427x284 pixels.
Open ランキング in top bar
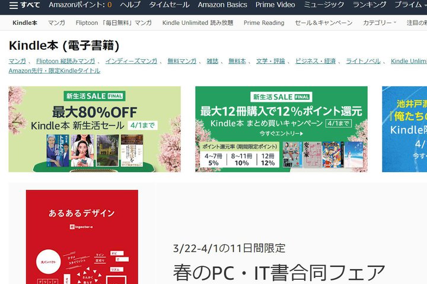click(369, 5)
